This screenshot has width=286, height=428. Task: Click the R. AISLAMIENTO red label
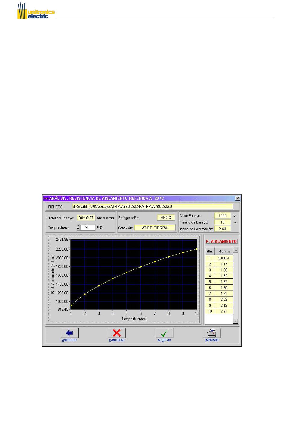click(221, 242)
